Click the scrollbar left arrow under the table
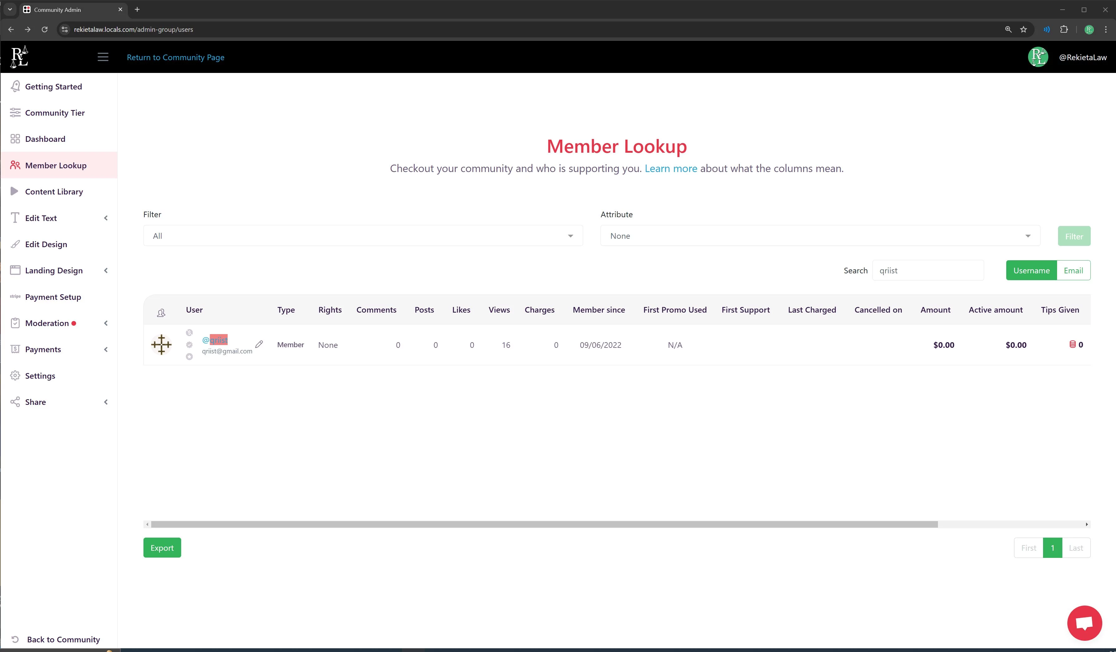1116x652 pixels. 147,524
